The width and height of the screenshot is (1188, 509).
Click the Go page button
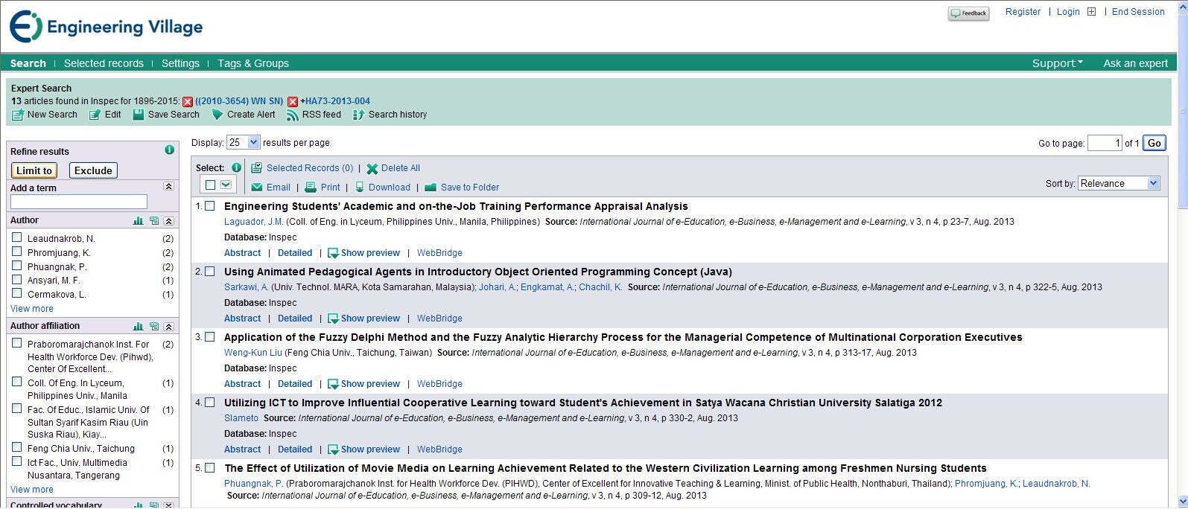click(1154, 143)
